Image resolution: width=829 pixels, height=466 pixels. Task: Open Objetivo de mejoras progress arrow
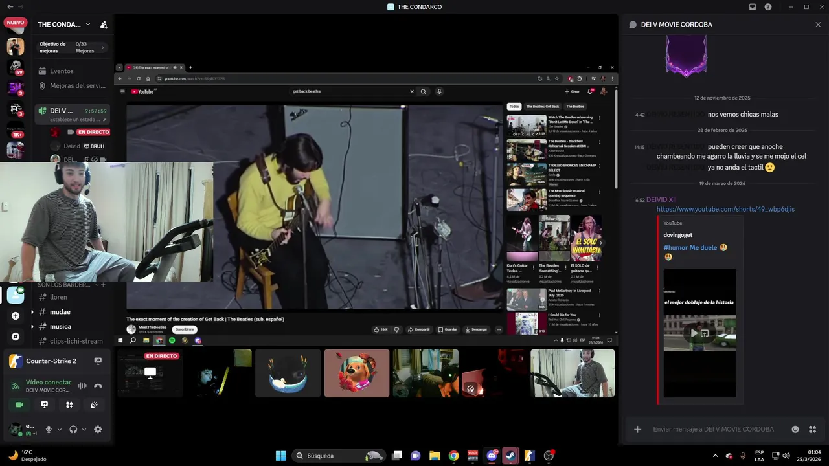coord(102,47)
